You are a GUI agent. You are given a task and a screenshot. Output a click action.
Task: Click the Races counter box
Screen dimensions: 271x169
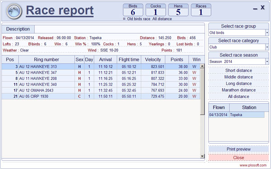click(201, 10)
